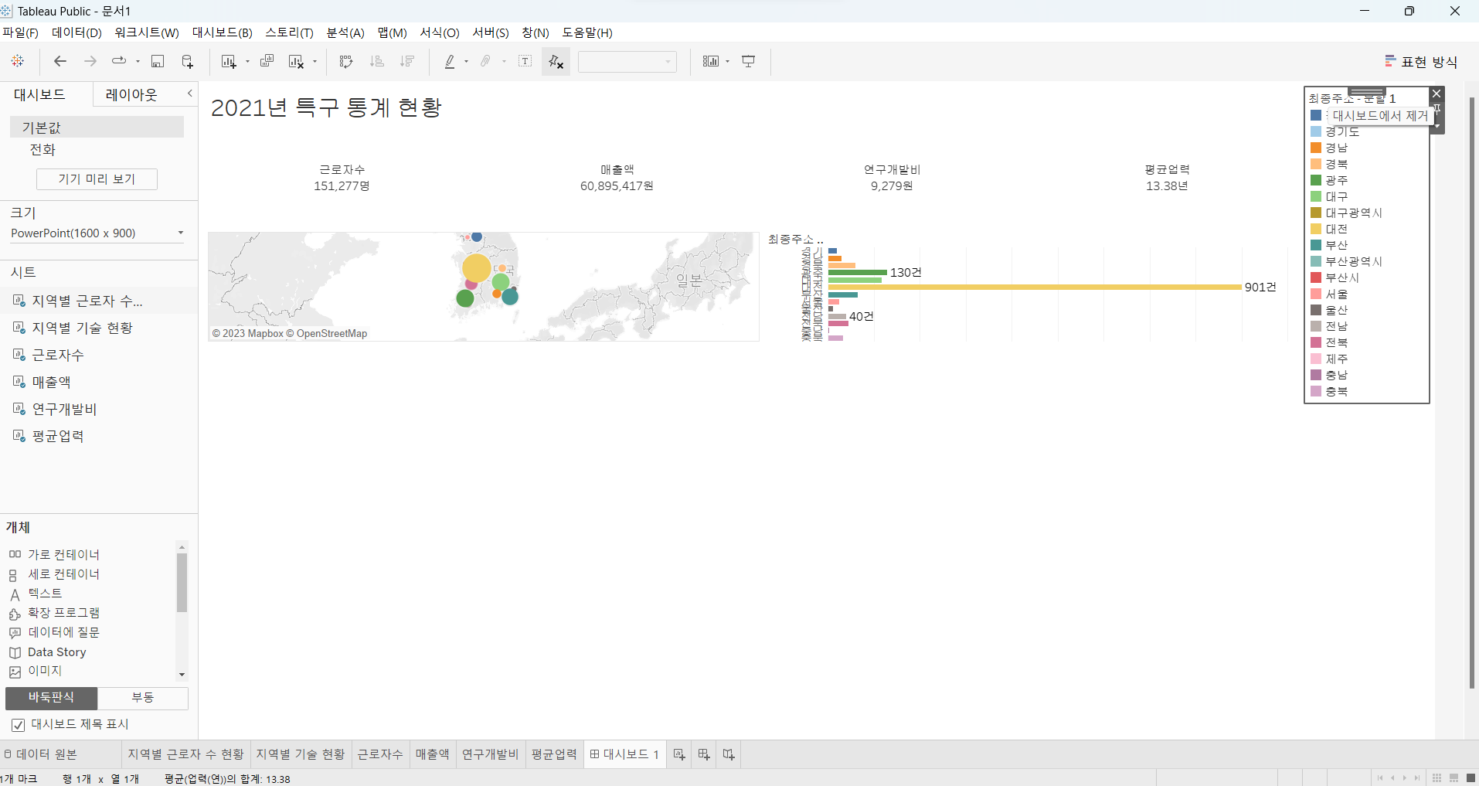
Task: Click the paperclip group members icon
Action: coord(485,61)
